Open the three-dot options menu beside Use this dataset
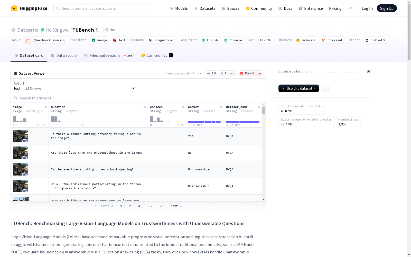411x257 pixels. 325,88
